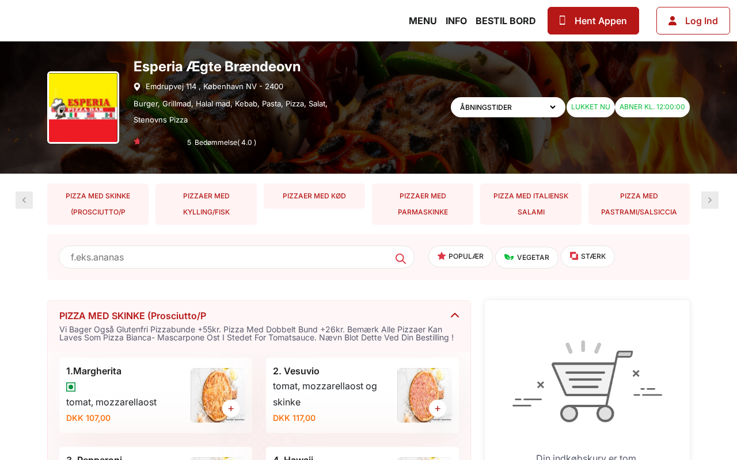Screen dimensions: 737x460
Task: Add Margherita pizza with plus icon
Action: click(231, 408)
